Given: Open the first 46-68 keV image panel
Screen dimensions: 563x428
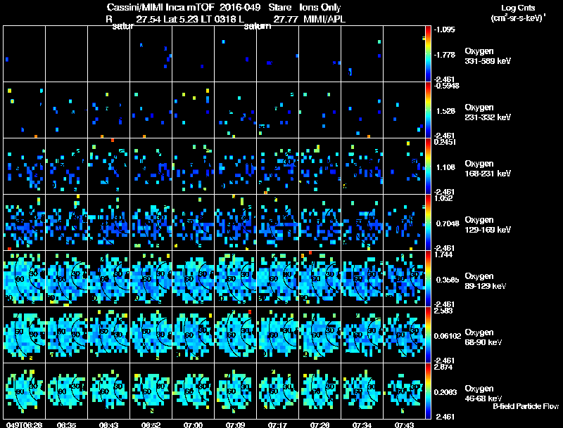Looking at the screenshot, I should 24,391.
